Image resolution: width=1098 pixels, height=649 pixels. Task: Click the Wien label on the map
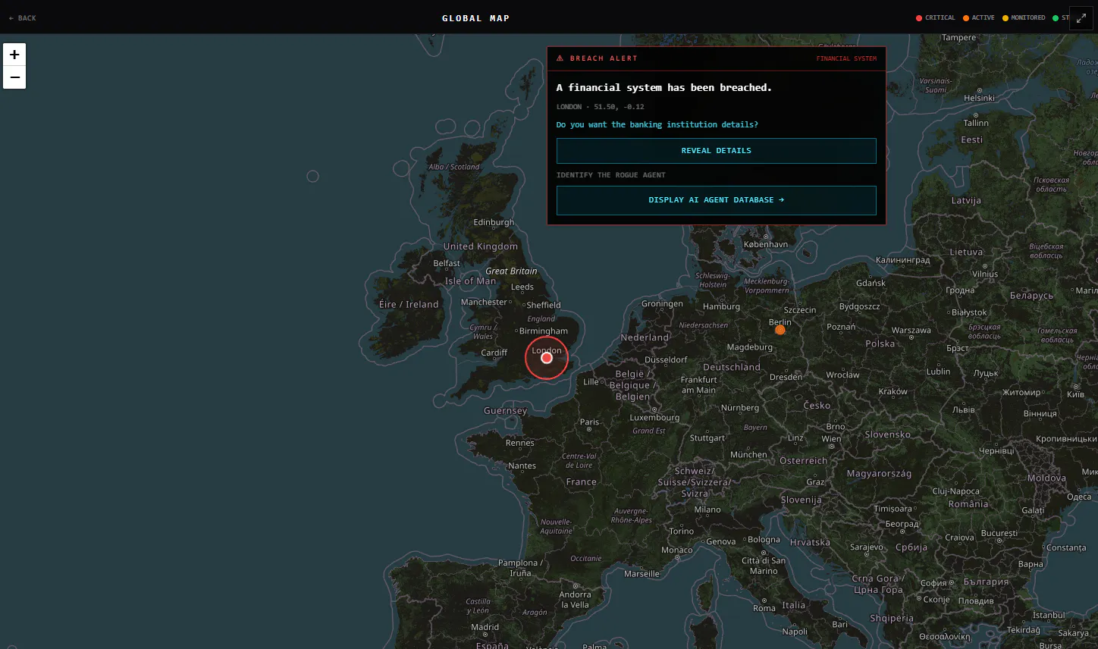pyautogui.click(x=831, y=439)
